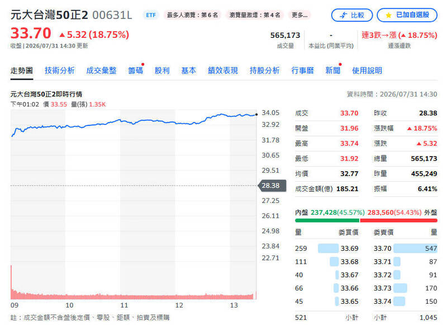Open the 股利 tab
Screen dimensions: 447x325
(x=162, y=70)
